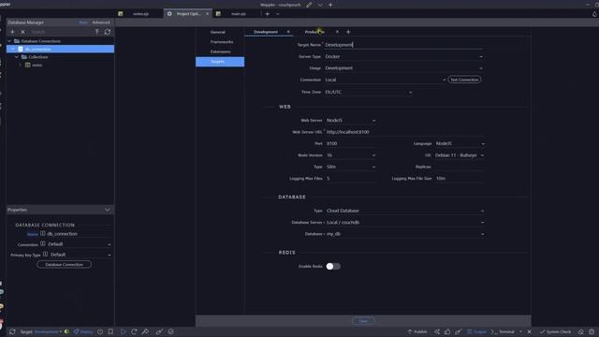
Task: Click the Web Server URL field
Action: [405, 132]
